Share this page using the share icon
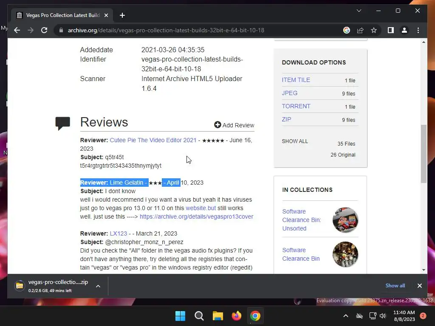435x326 pixels. click(360, 30)
